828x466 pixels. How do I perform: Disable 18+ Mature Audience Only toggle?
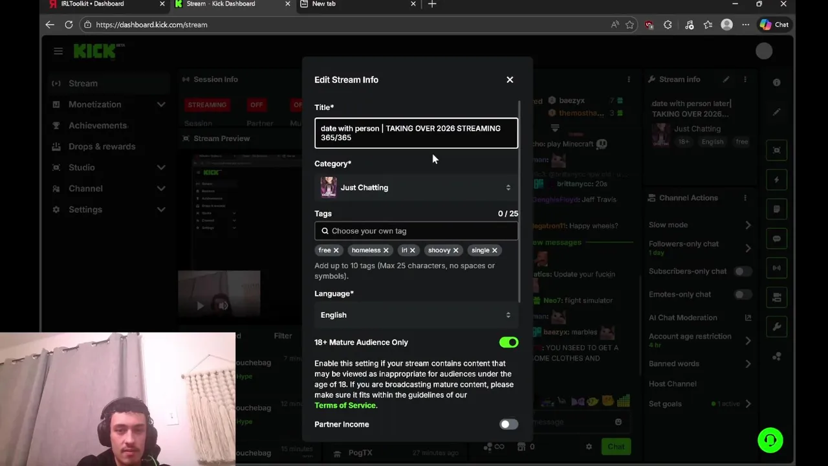(508, 342)
